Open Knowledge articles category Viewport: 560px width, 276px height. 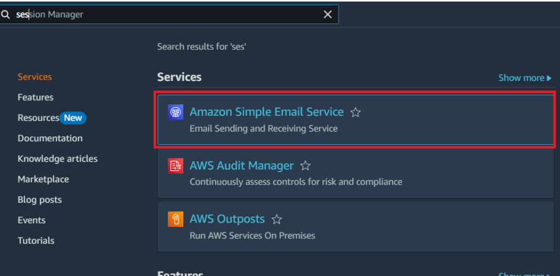click(57, 159)
